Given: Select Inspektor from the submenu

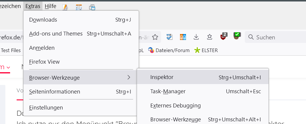Looking at the screenshot, I should pos(162,77).
